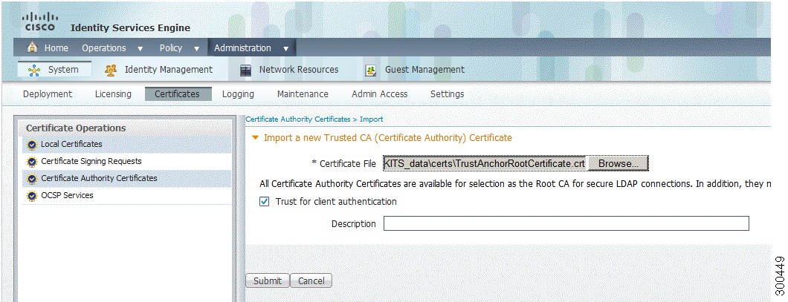This screenshot has width=788, height=302.
Task: Click the Home house icon
Action: 33,47
